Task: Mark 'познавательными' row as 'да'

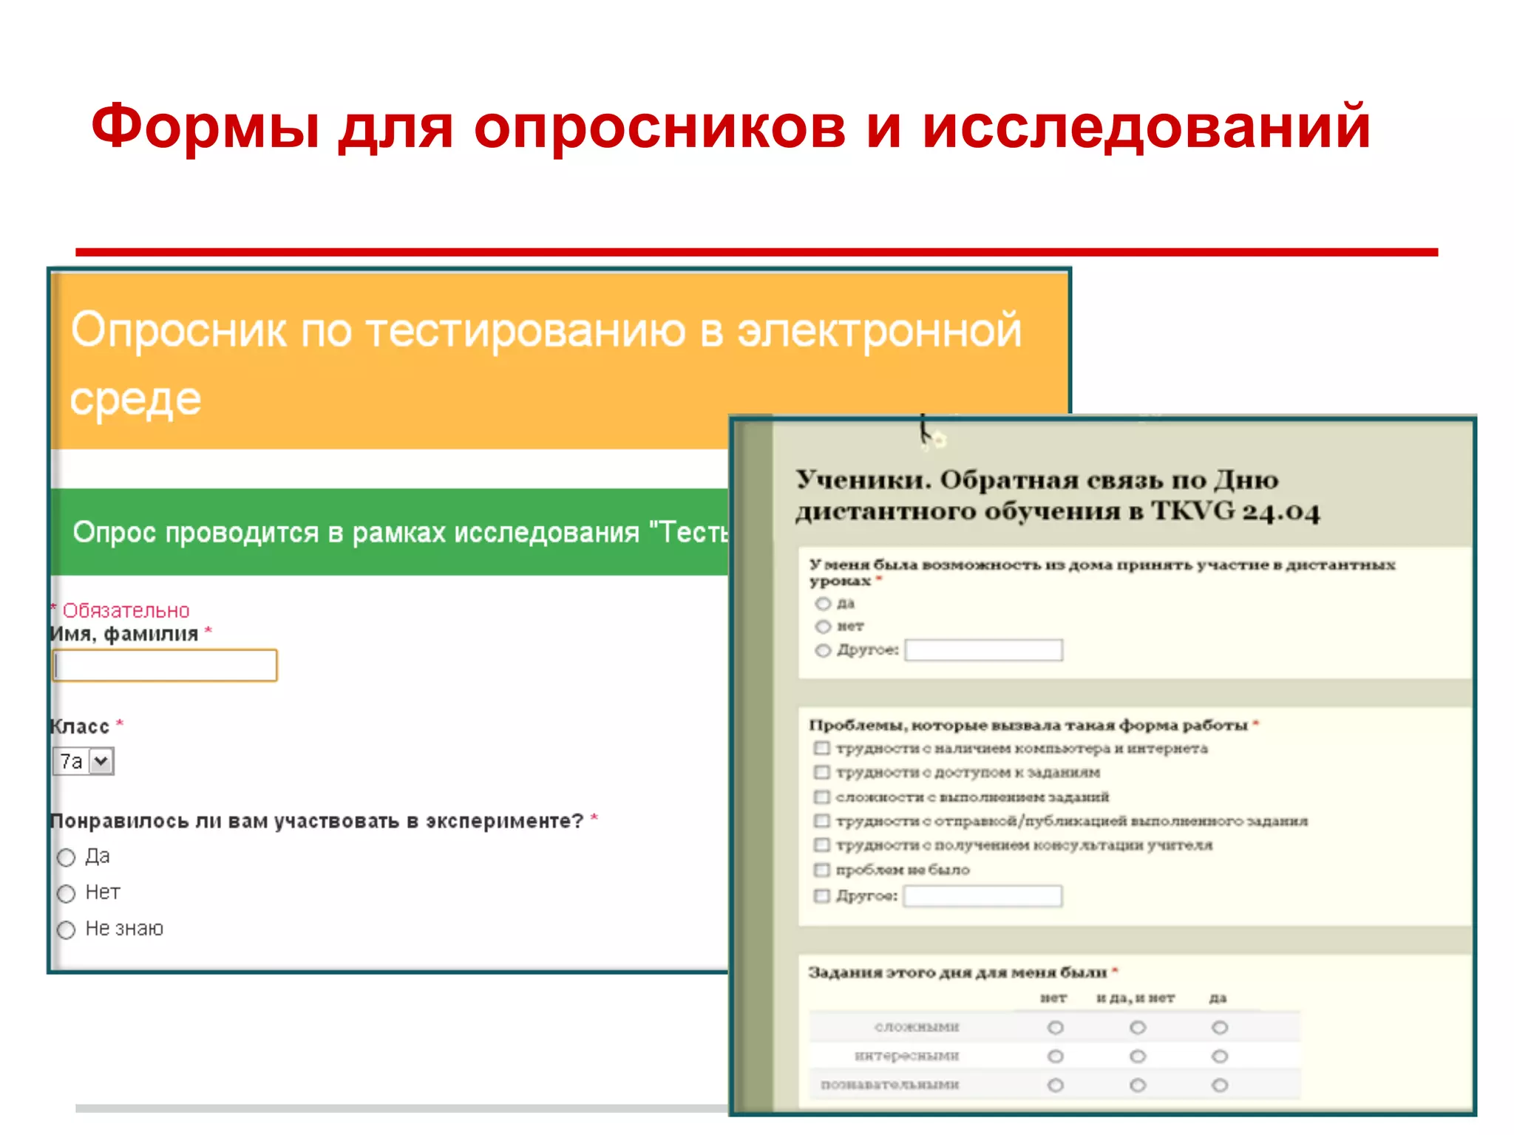Action: coord(1220,1085)
